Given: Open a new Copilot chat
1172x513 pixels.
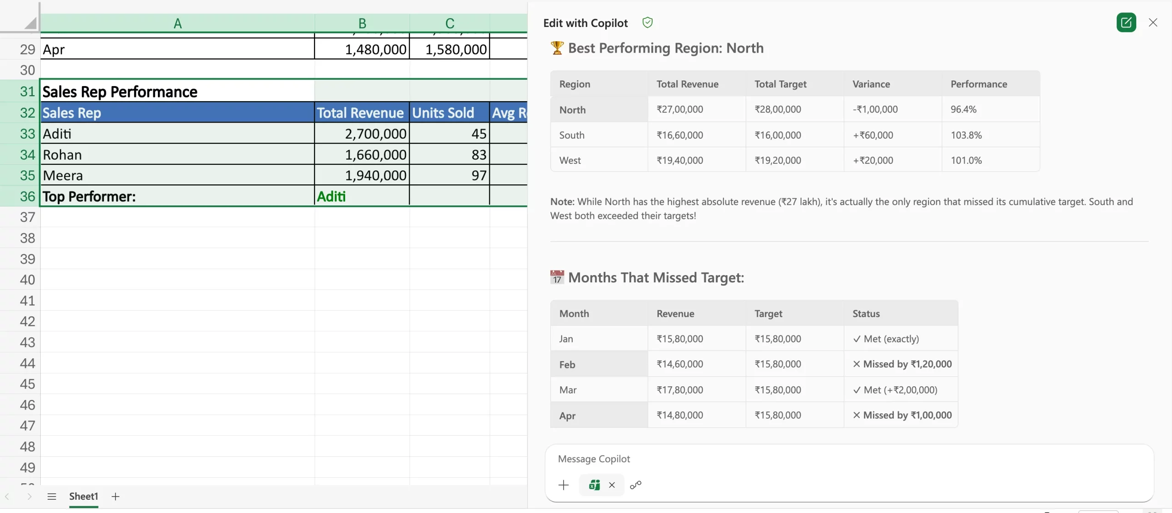Looking at the screenshot, I should click(x=1127, y=22).
